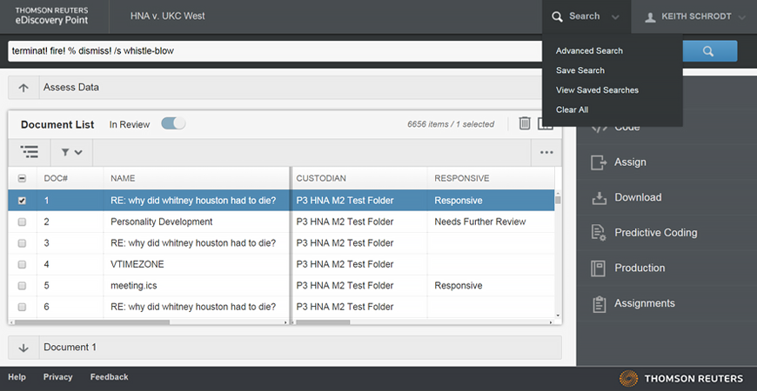Click the Predictive Coding label

(655, 233)
